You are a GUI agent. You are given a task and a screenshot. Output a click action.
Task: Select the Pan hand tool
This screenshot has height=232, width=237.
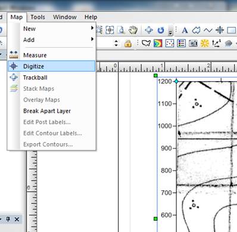tap(133, 30)
